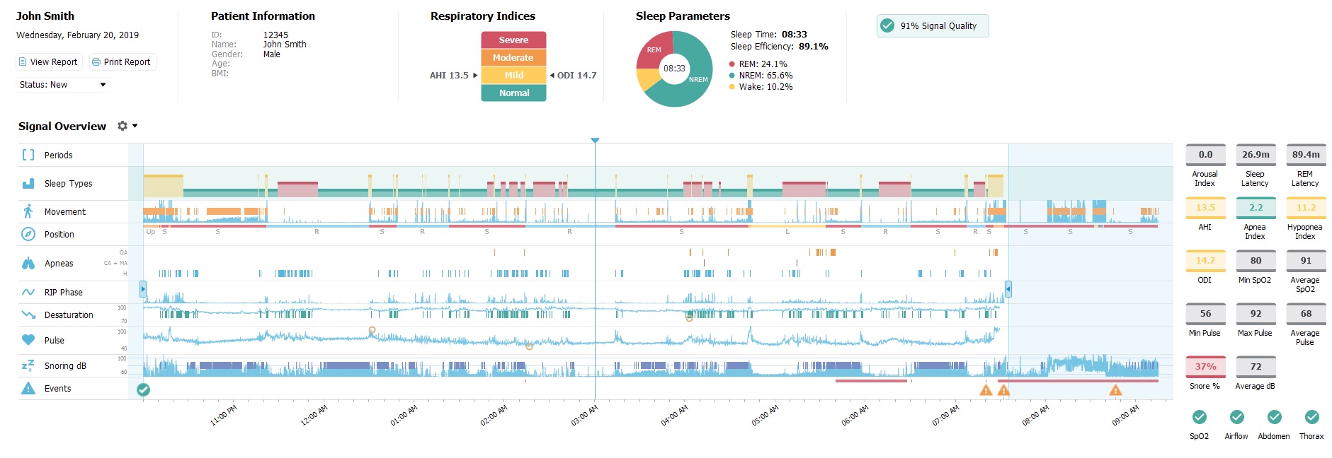Viewport: 1332px width, 458px height.
Task: Toggle the Airflow signal check indicator
Action: 1236,417
